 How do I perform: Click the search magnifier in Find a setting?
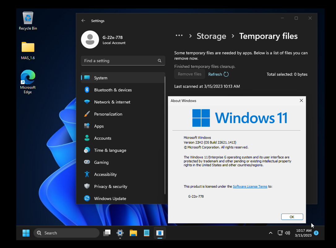159,61
